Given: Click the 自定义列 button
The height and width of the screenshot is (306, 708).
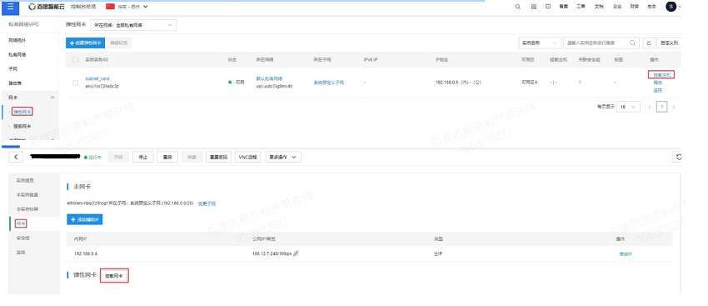Looking at the screenshot, I should (669, 43).
